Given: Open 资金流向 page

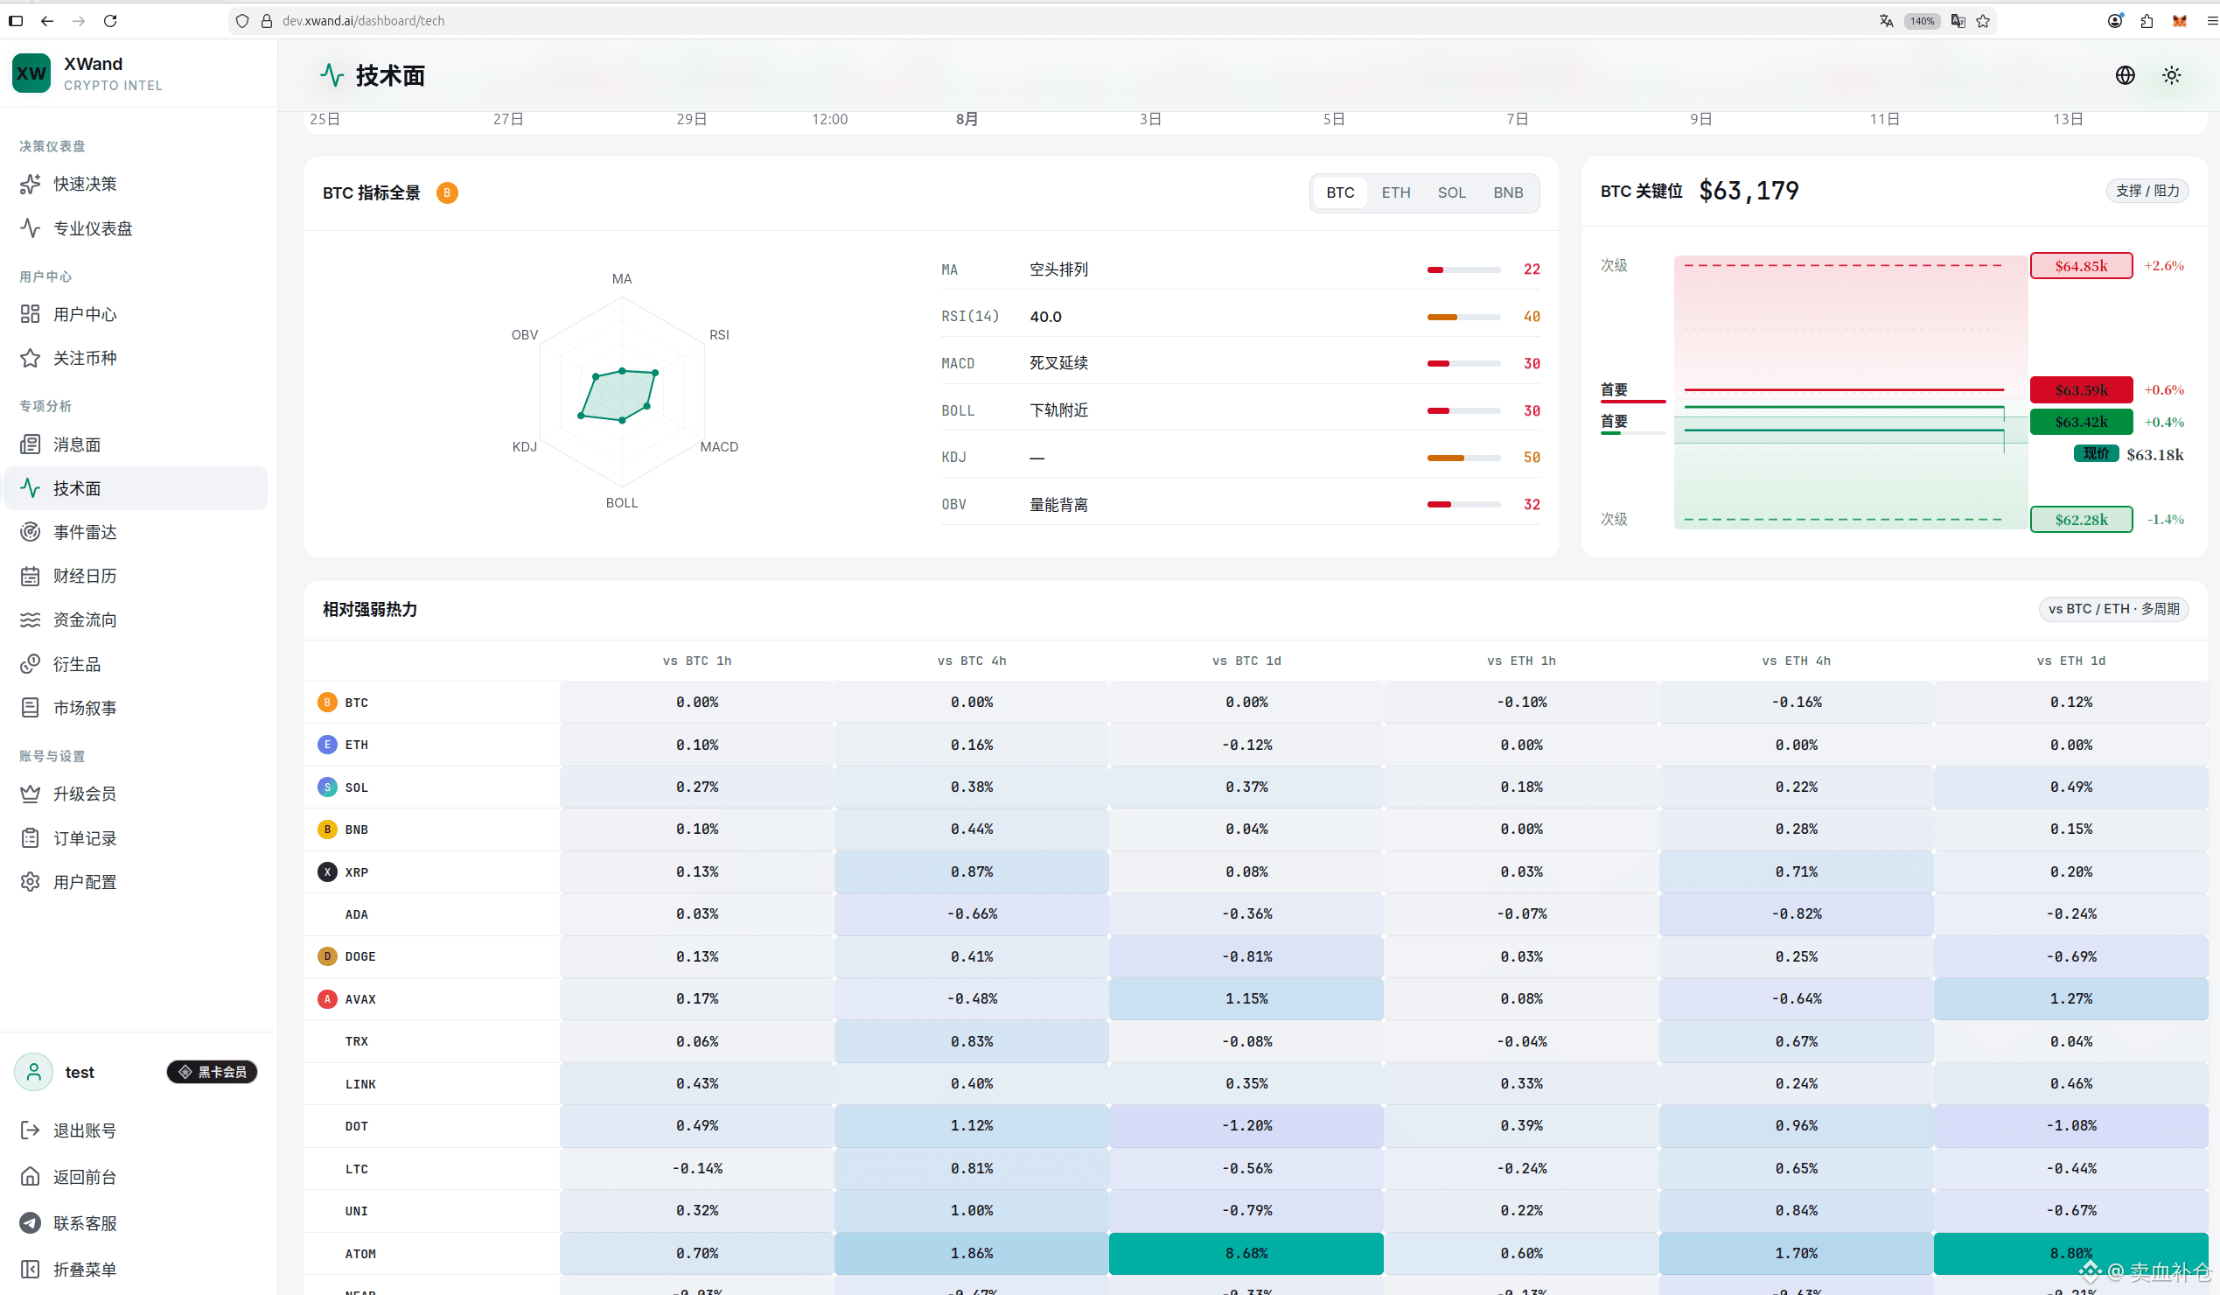Looking at the screenshot, I should [x=136, y=620].
